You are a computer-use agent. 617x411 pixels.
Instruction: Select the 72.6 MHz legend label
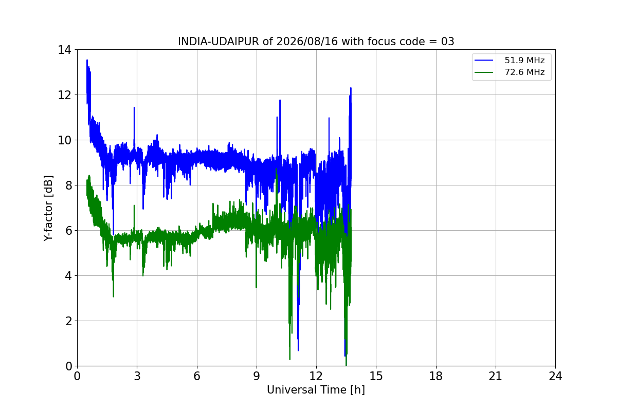(524, 72)
